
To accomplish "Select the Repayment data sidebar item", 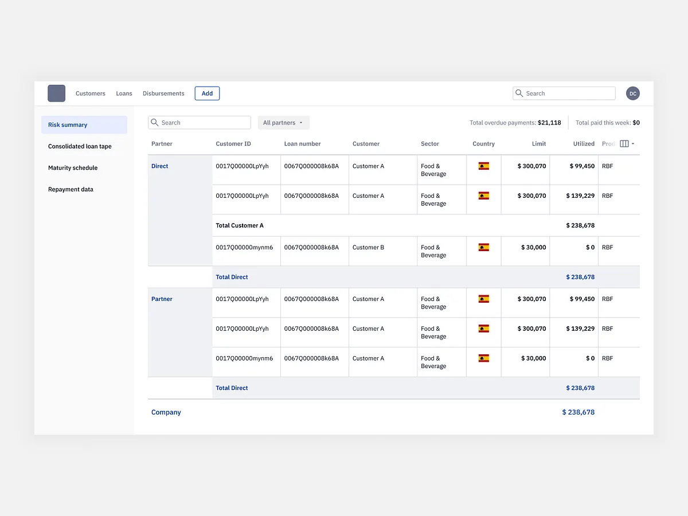I will (x=71, y=189).
